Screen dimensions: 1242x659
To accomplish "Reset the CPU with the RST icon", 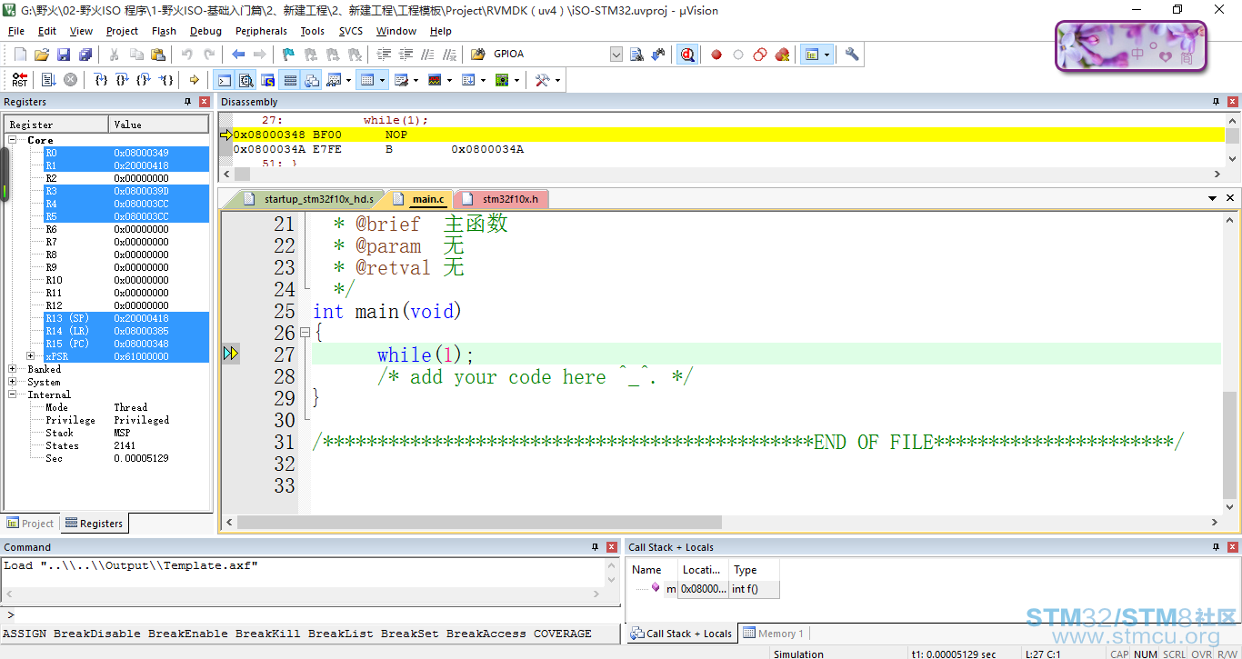I will [20, 80].
